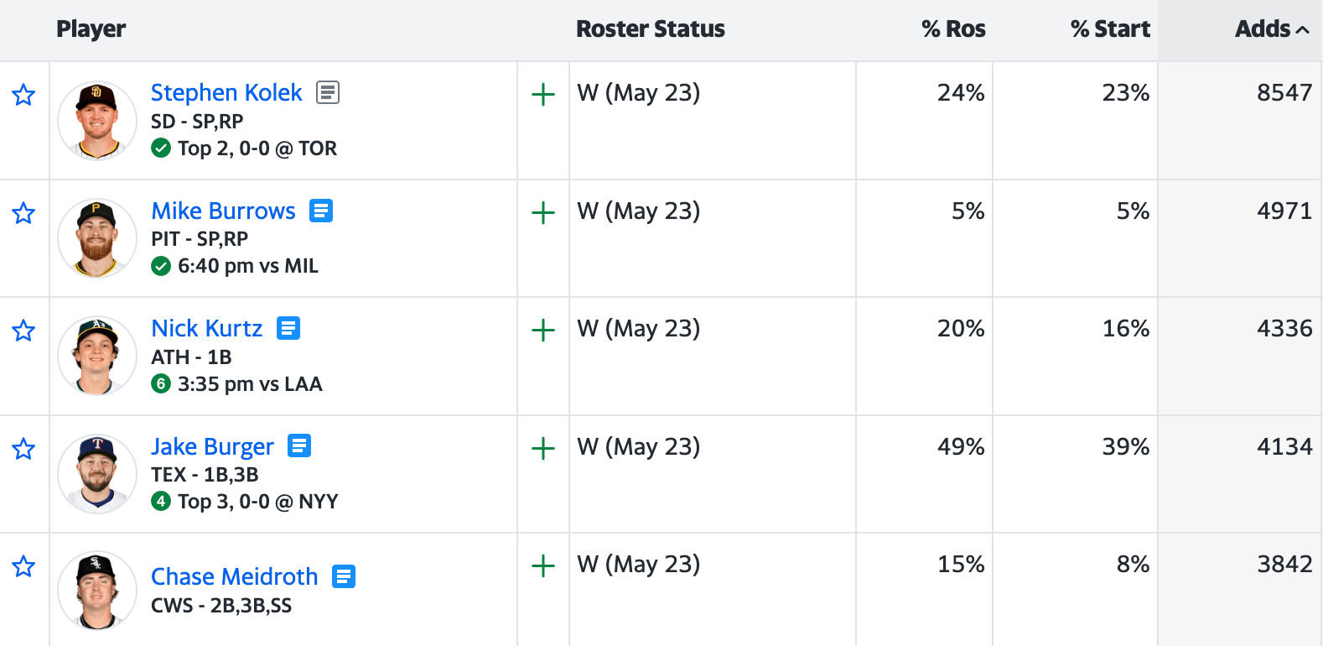This screenshot has height=646, width=1323.
Task: Toggle the watch star for Mike Burrows
Action: [x=23, y=213]
